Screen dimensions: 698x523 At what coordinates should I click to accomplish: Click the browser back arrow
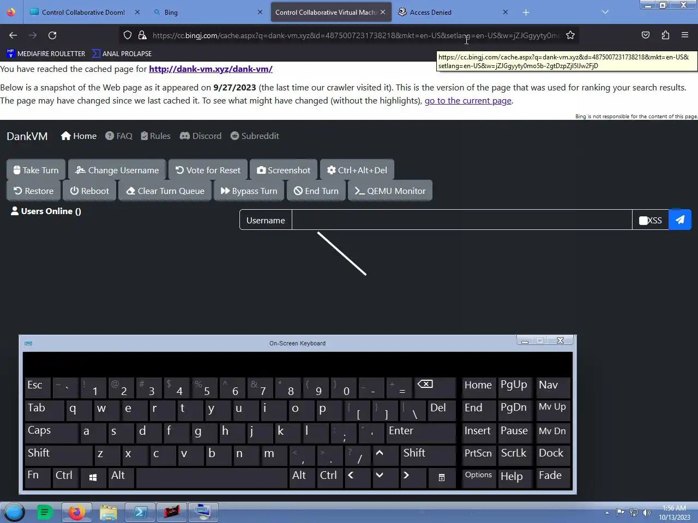(13, 35)
